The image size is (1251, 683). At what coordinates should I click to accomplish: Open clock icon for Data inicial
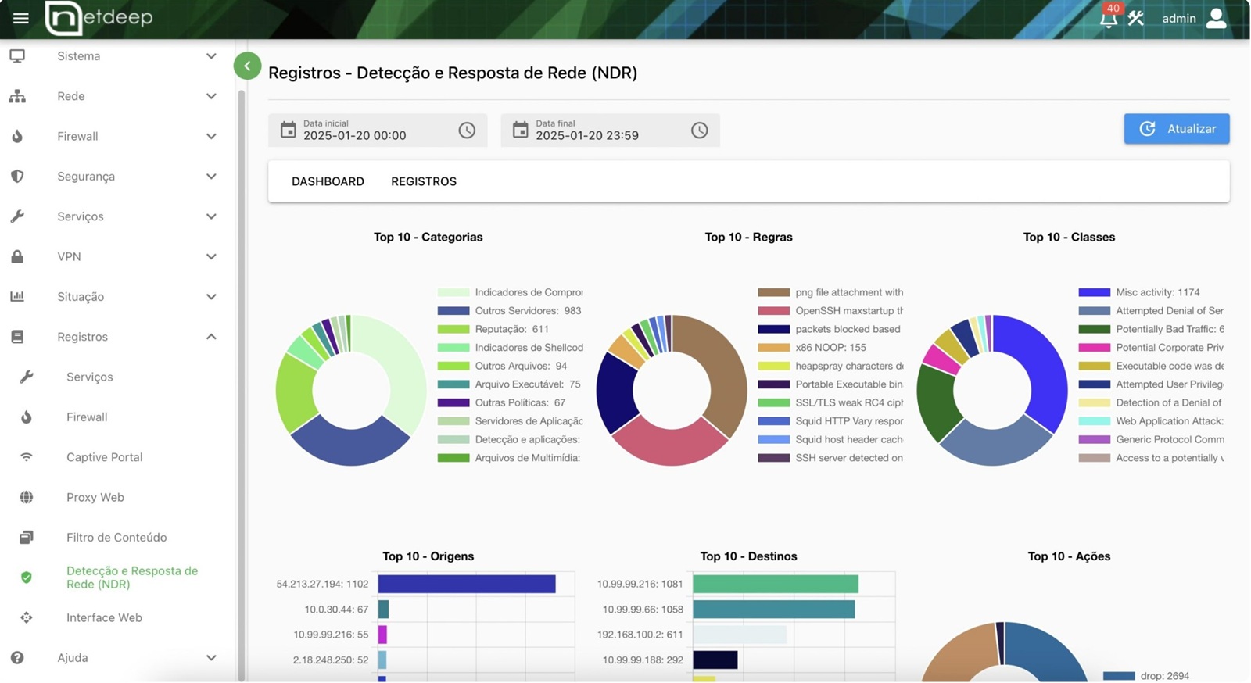click(467, 131)
